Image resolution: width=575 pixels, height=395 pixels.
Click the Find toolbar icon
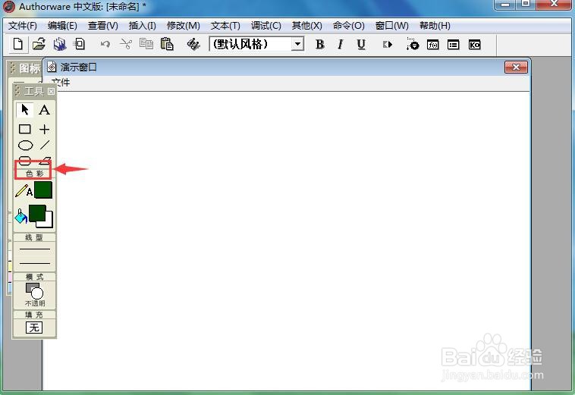click(193, 44)
